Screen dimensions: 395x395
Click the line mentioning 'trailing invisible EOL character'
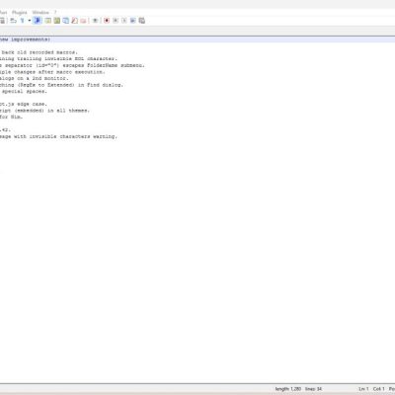click(58, 59)
